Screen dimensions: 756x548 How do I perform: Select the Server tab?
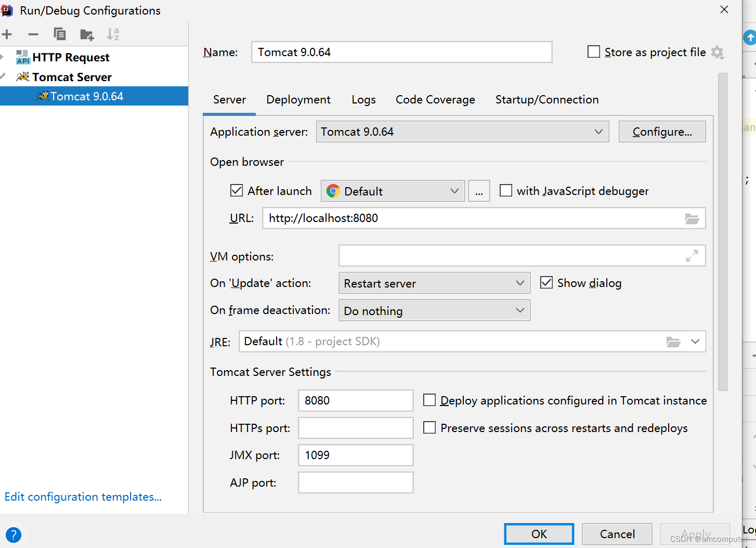tap(229, 100)
